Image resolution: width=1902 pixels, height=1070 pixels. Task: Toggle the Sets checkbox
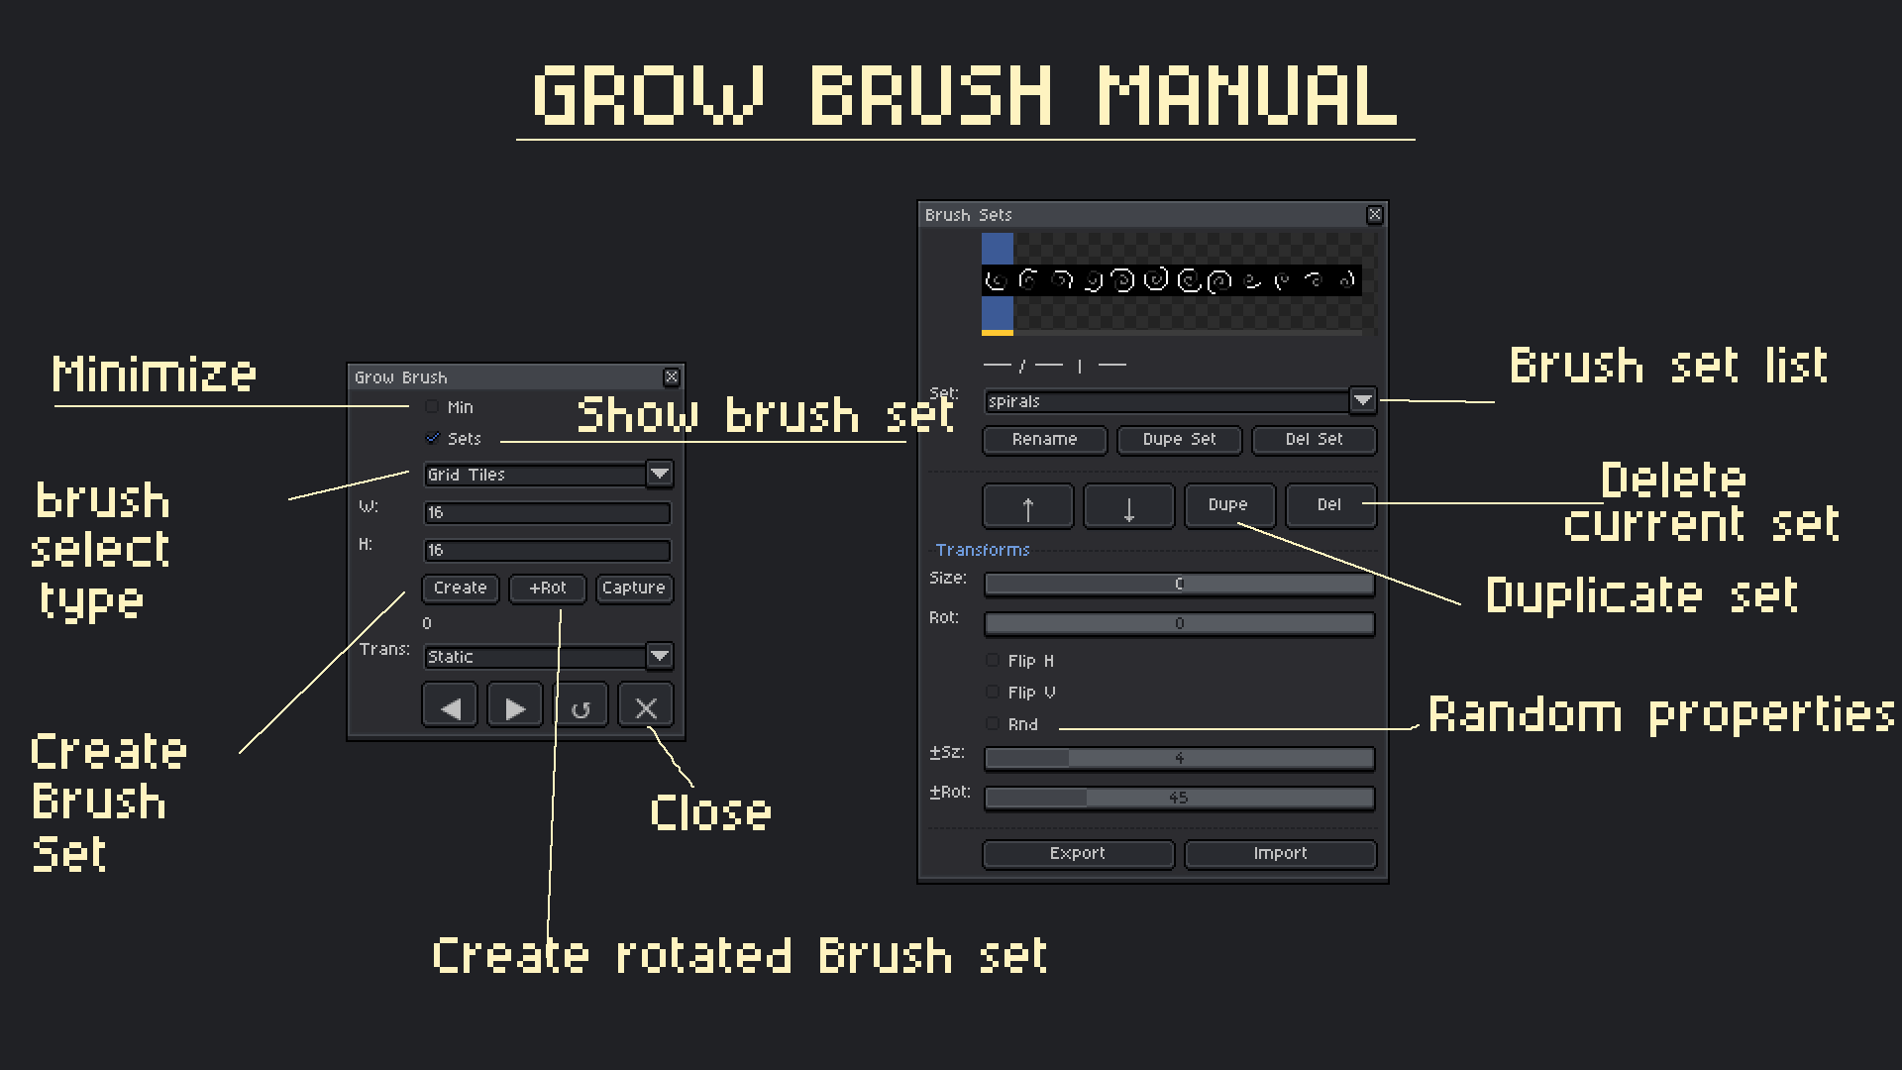tap(433, 438)
